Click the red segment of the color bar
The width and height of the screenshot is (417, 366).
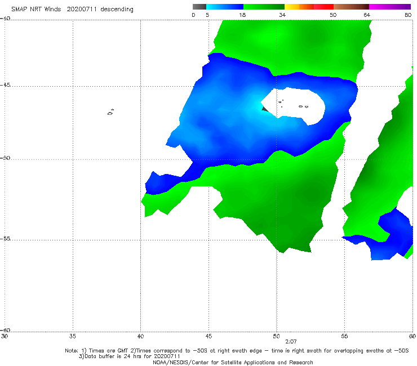coord(323,7)
